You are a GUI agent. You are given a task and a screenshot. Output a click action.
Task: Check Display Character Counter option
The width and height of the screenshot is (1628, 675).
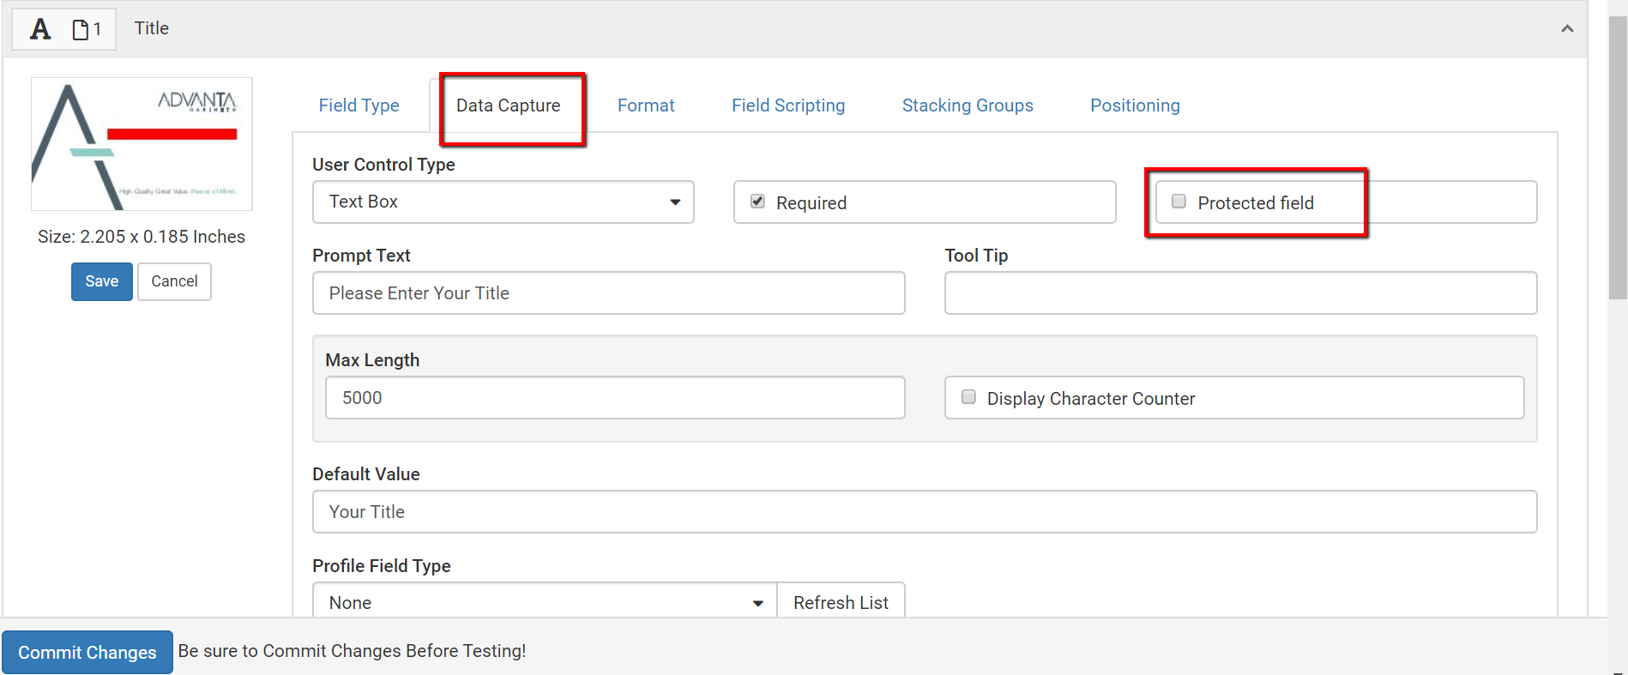click(968, 397)
